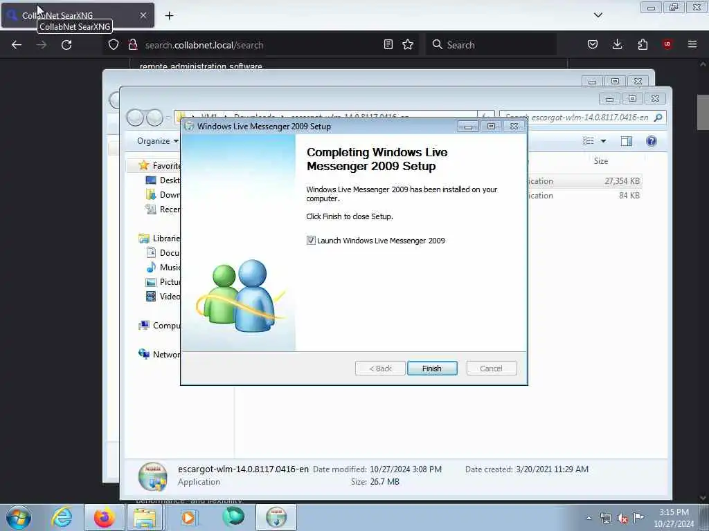The image size is (709, 531).
Task: Select Music library in sidebar
Action: [x=163, y=268]
